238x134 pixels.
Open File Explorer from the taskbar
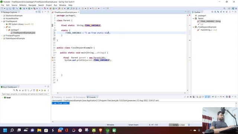(x=39, y=130)
